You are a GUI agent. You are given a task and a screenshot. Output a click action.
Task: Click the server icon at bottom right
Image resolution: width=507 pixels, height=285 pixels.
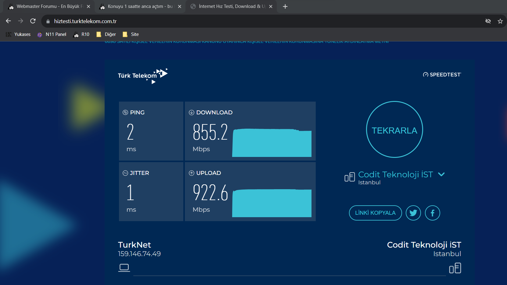455,268
